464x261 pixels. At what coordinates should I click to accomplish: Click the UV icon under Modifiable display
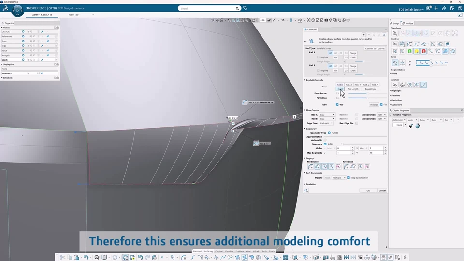(x=338, y=167)
